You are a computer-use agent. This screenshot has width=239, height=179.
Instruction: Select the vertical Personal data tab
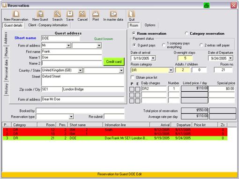click(6, 70)
